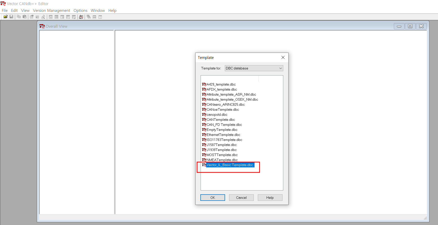Open the Edit menu

point(14,10)
